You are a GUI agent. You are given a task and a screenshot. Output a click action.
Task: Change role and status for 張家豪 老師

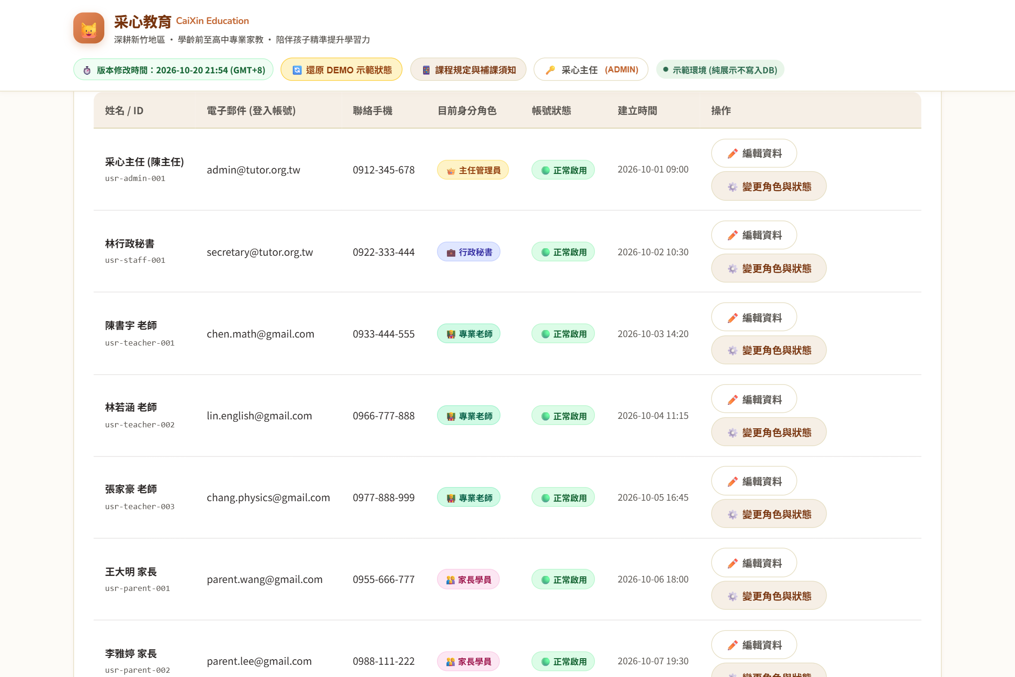click(x=769, y=514)
